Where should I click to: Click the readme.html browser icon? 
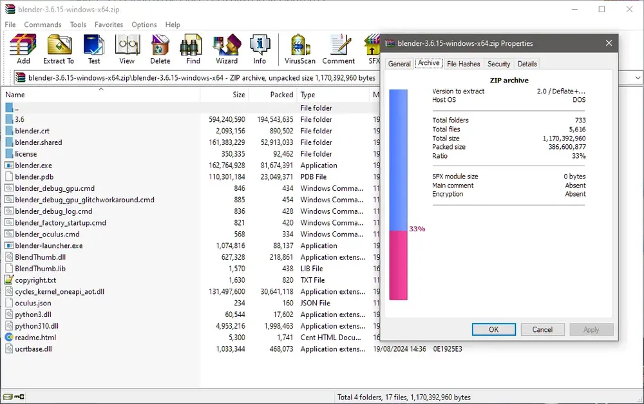pos(9,338)
